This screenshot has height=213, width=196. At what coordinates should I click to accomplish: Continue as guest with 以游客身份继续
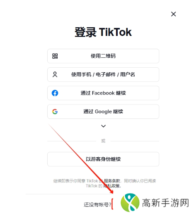click(x=103, y=159)
